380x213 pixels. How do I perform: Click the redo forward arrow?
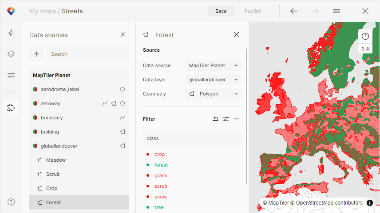[x=315, y=11]
